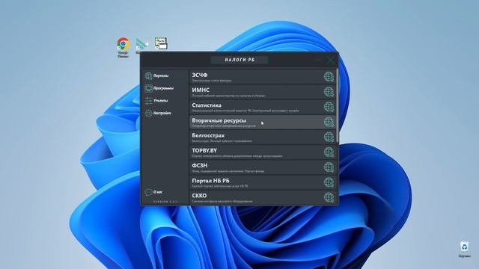This screenshot has height=269, width=479.
Task: Click the Портал НБ РБ title
Action: [x=210, y=181]
